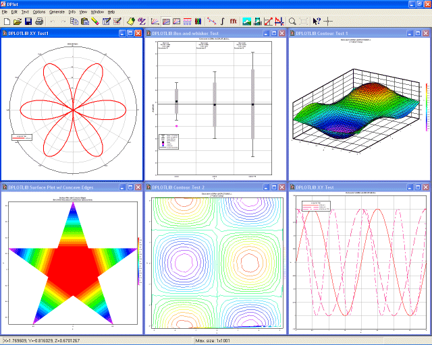Click the red axis scale arrow icon
432x345 pixels.
(x=268, y=22)
